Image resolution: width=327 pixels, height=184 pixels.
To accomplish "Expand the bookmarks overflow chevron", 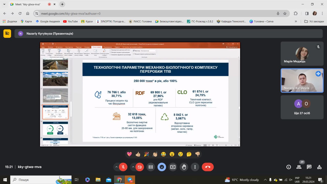I will (x=296, y=21).
